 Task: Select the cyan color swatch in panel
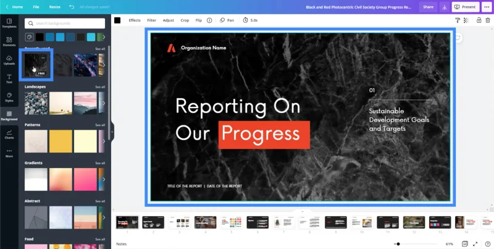click(x=91, y=37)
